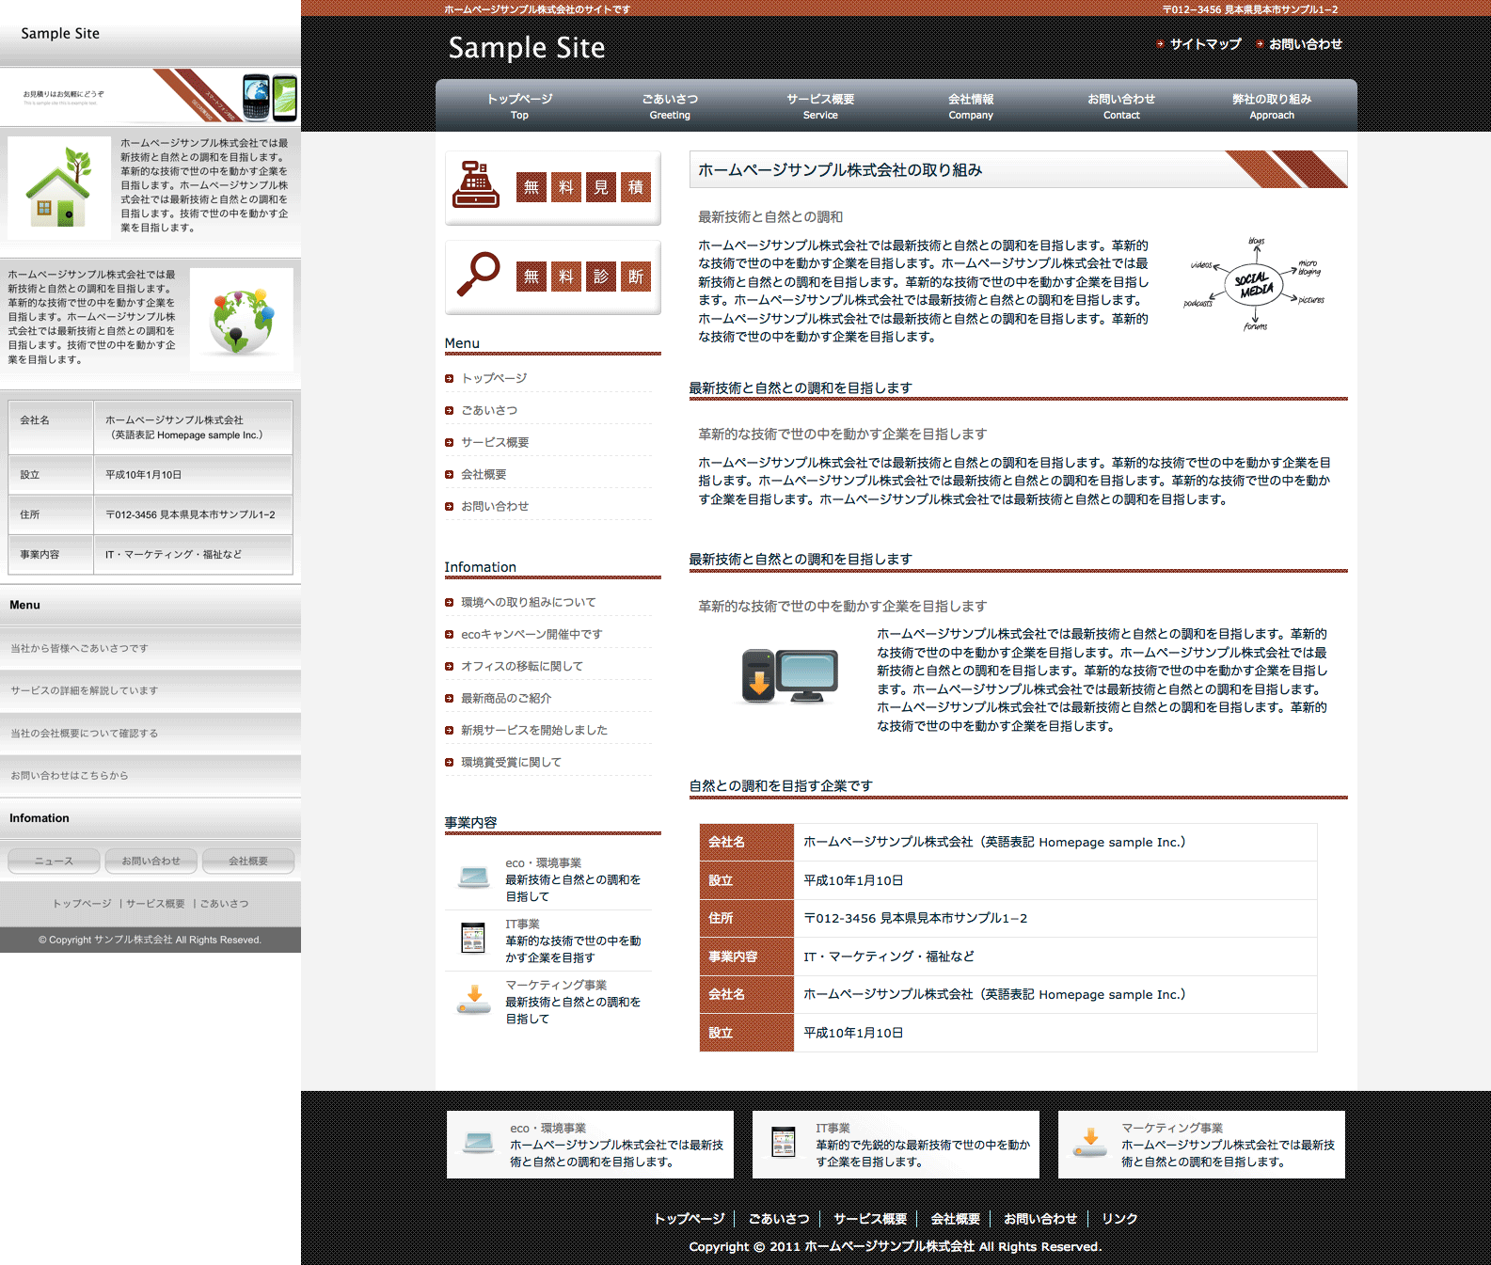Open ごあいさつ in the sidebar Menu list
Image resolution: width=1491 pixels, height=1265 pixels.
(489, 410)
